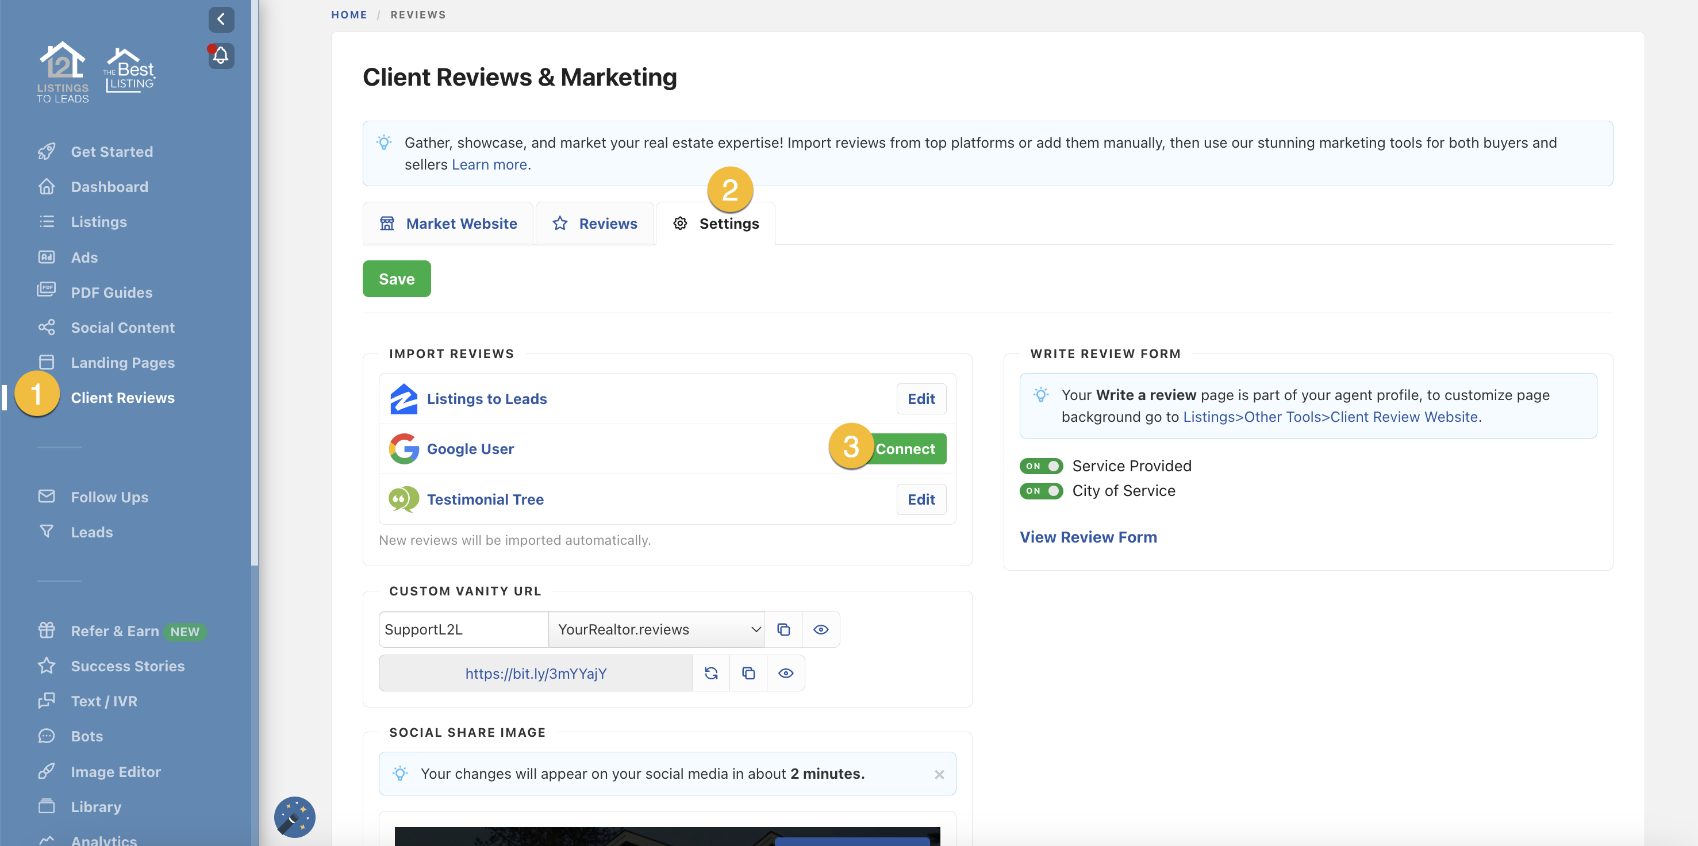Turn off the Service Provided toggle
Screen dimensions: 1698x846
[x=1041, y=466]
